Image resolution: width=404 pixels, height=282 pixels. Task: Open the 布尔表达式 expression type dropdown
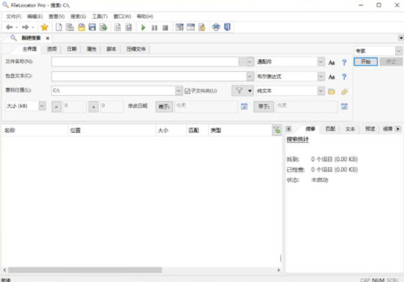[x=321, y=76]
